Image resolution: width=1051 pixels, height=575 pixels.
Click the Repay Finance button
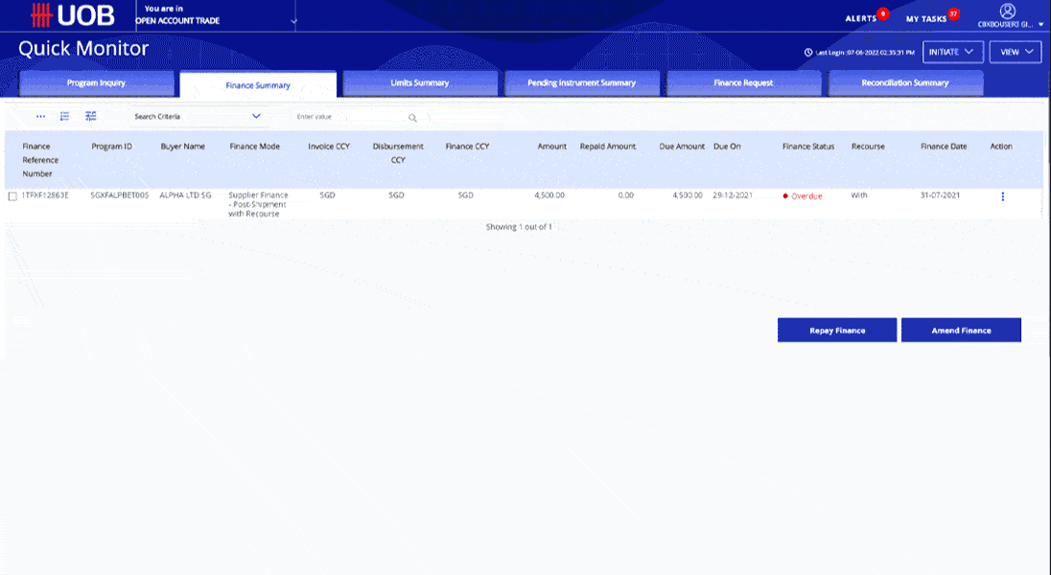tap(836, 330)
